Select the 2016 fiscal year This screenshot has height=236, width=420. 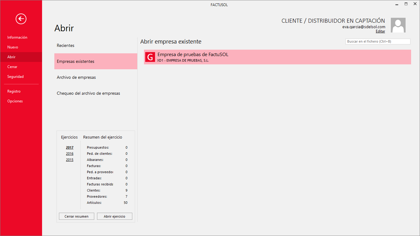[70, 154]
